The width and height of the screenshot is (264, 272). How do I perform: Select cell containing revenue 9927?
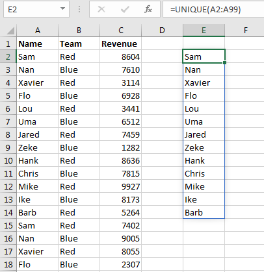coord(120,187)
